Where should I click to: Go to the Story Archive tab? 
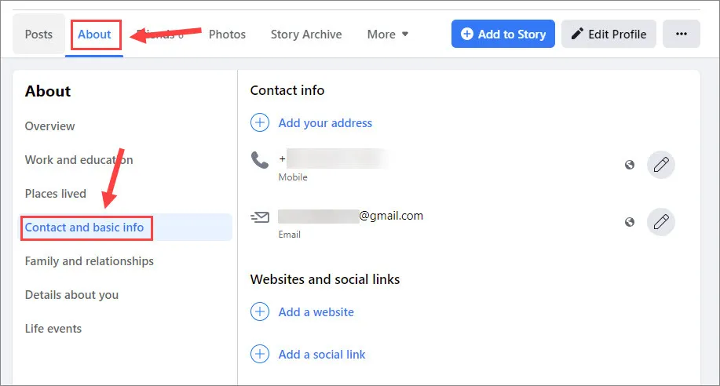point(306,34)
